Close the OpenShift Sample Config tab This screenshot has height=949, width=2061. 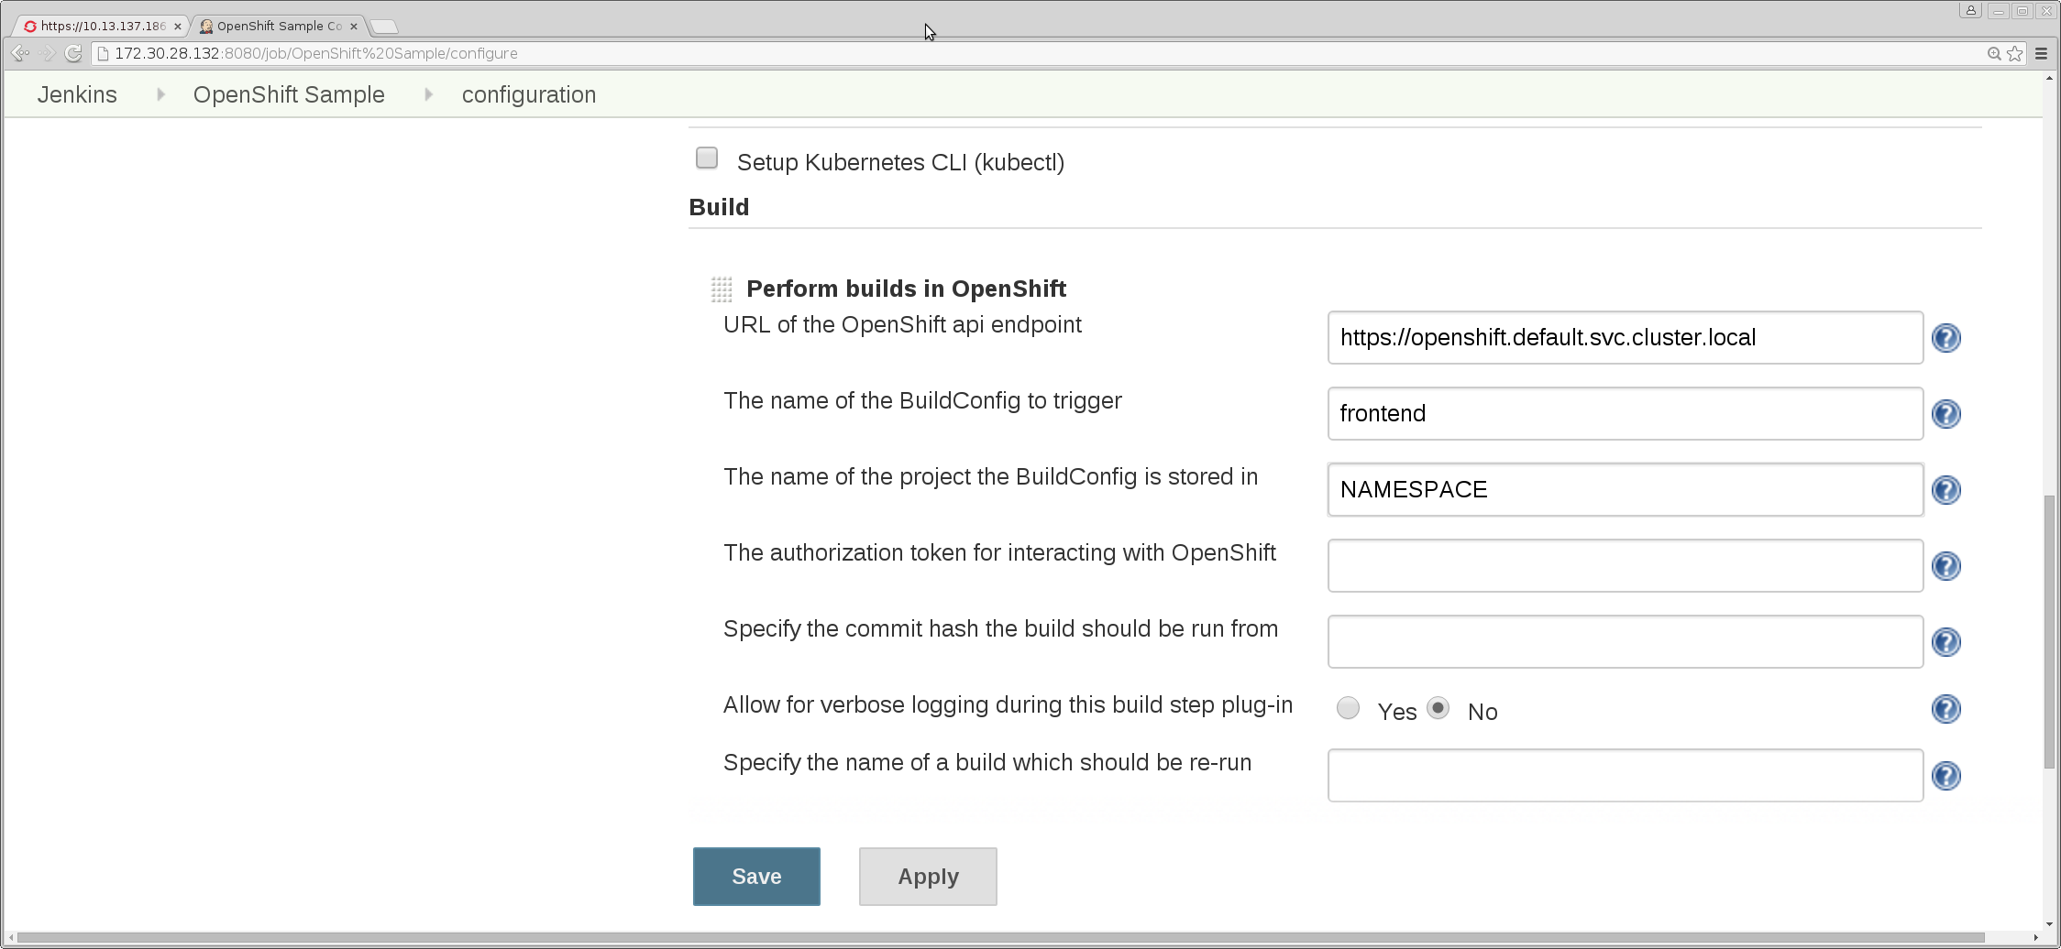pos(354,27)
